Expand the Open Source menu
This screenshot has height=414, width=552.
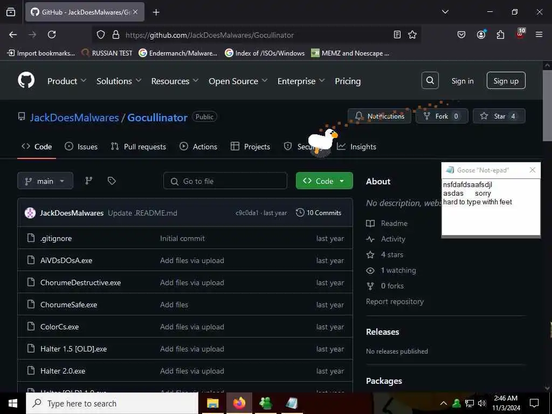pyautogui.click(x=238, y=81)
